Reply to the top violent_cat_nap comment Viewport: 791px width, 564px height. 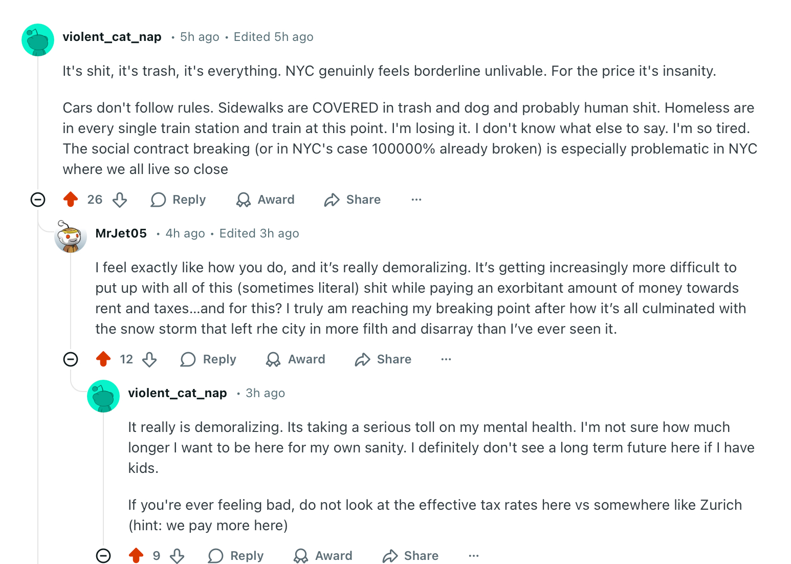pyautogui.click(x=179, y=199)
